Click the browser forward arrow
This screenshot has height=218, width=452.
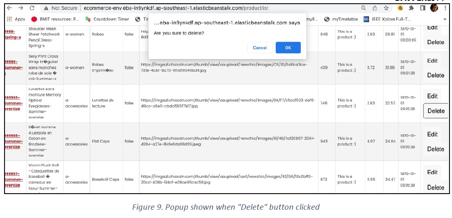pos(21,8)
